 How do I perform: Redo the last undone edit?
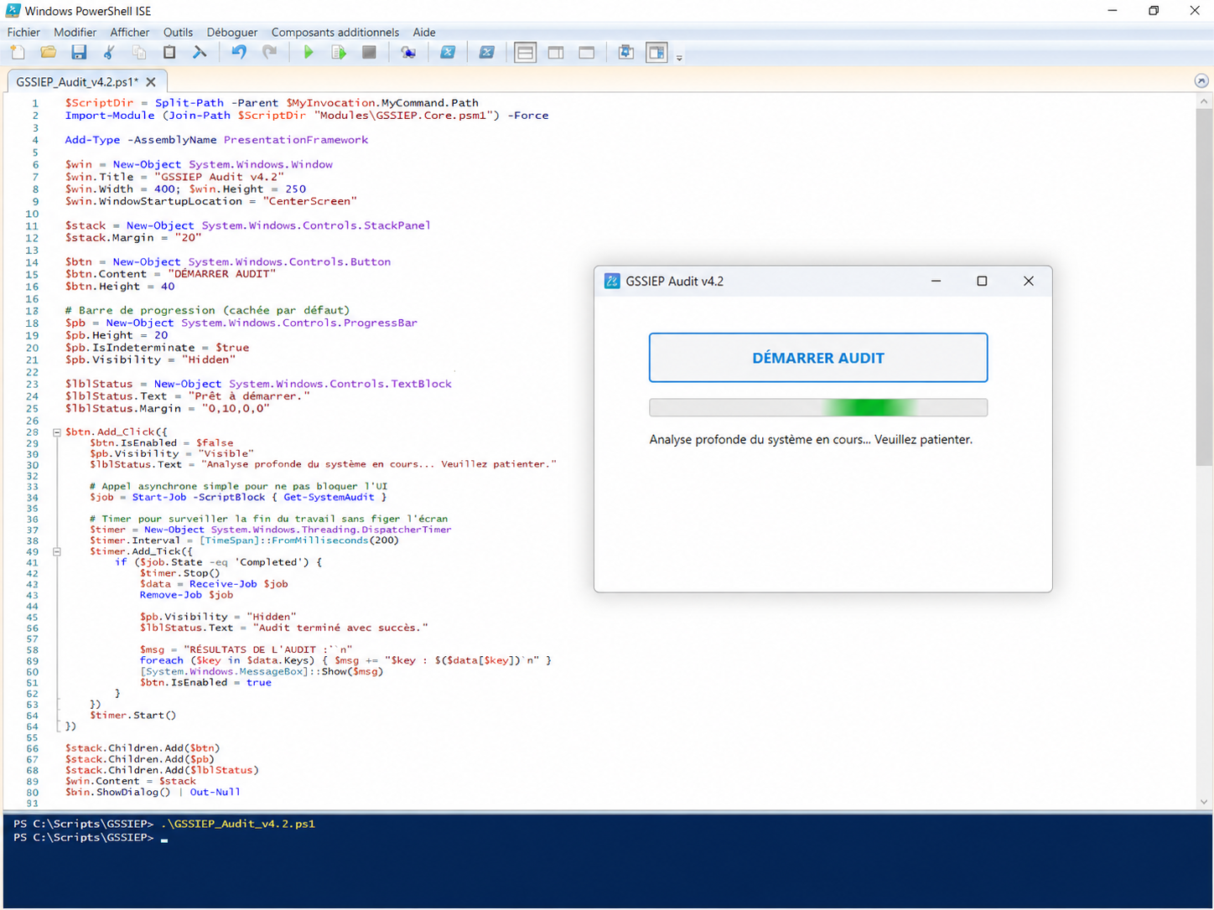click(269, 53)
